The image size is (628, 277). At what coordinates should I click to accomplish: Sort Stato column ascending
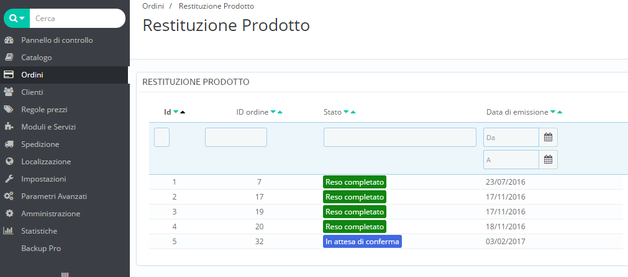[x=353, y=112]
